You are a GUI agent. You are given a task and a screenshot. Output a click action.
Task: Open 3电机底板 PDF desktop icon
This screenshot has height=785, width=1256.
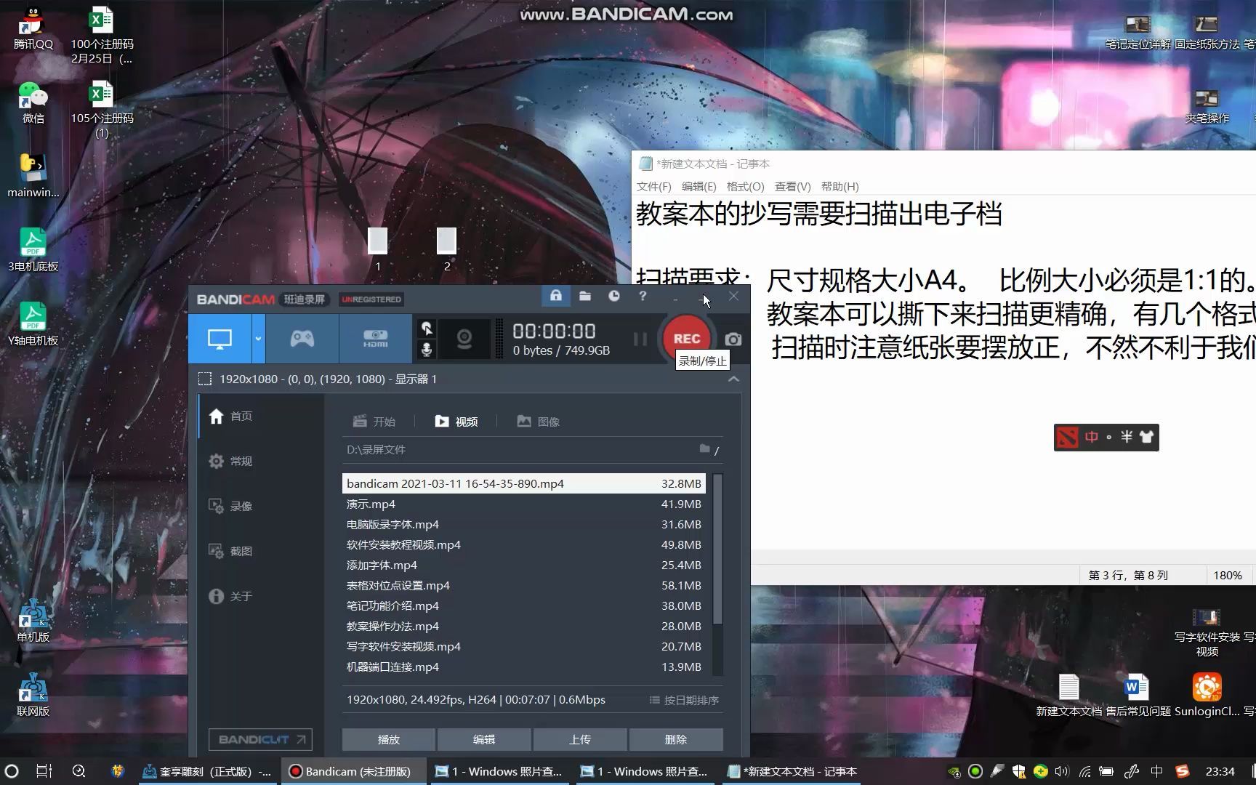pos(33,250)
